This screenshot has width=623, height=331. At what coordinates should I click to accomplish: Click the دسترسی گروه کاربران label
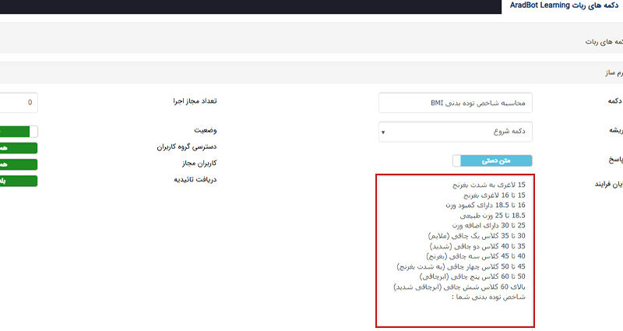click(x=187, y=146)
